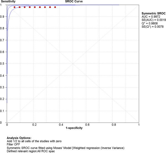
Task: Click the leftmost red study data point
Action: click(x=14, y=7)
